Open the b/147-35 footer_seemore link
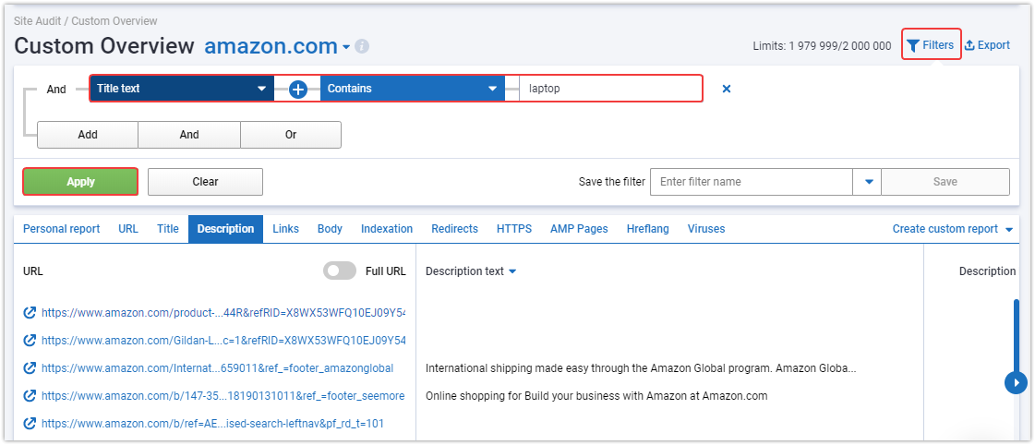The width and height of the screenshot is (1035, 445). click(x=223, y=395)
